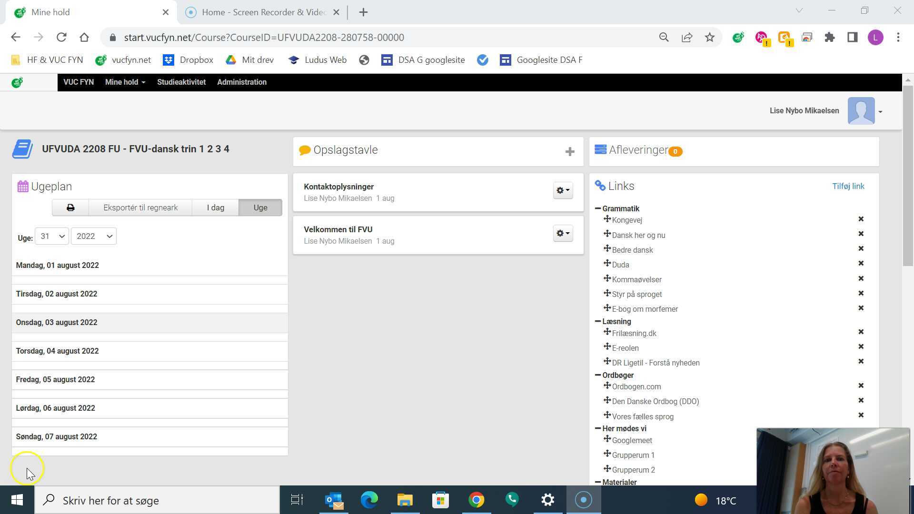Viewport: 914px width, 514px height.
Task: Collapse the Læsning link group
Action: (x=598, y=321)
